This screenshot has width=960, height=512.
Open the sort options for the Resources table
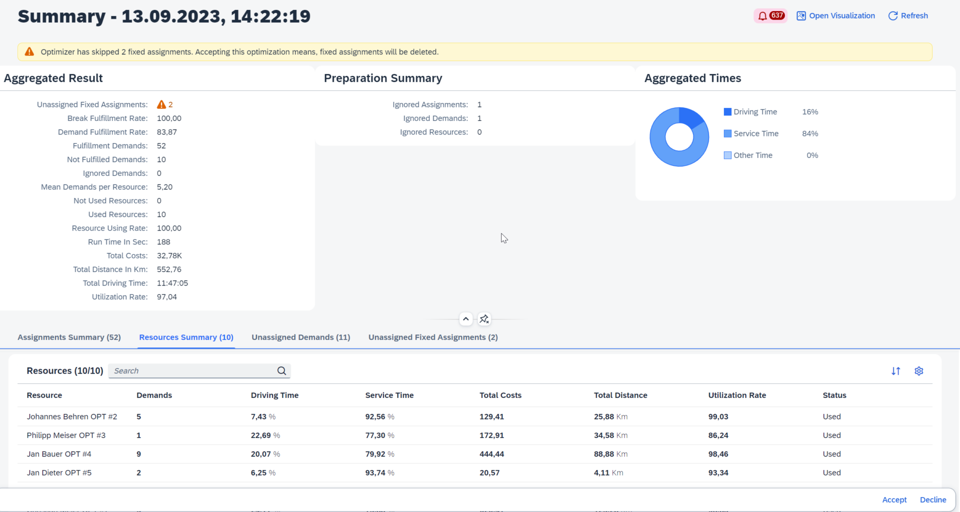896,371
